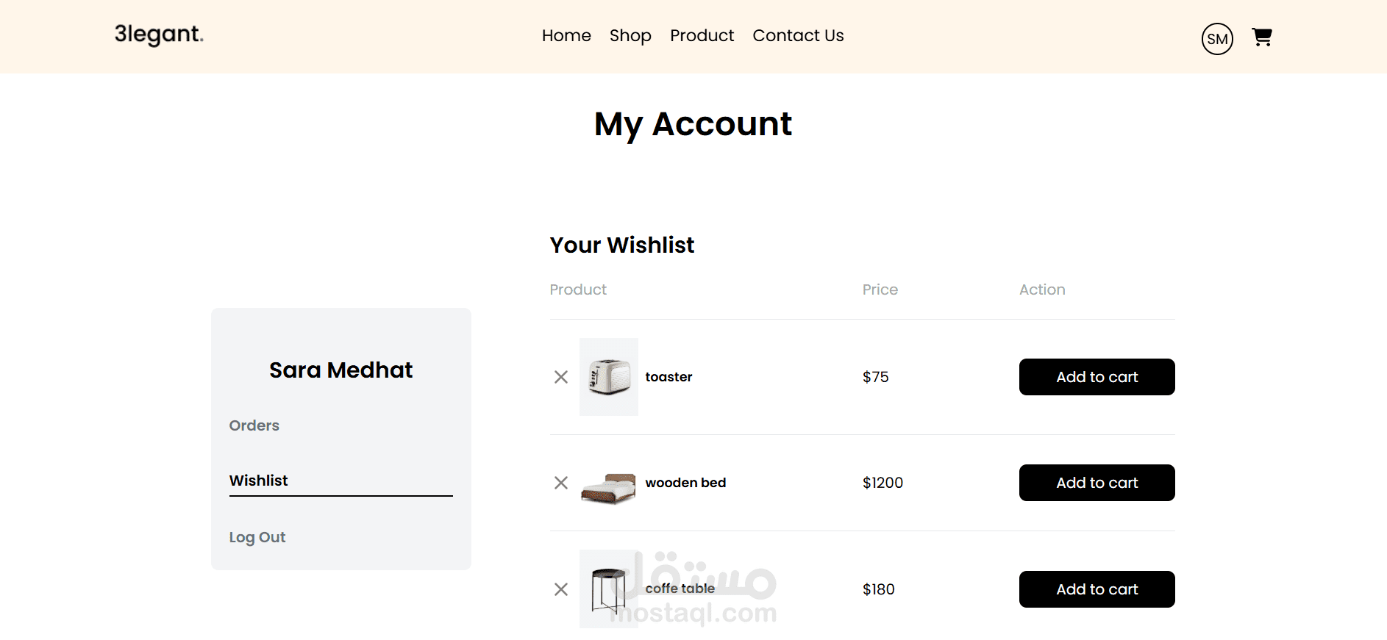Open the wooden bed product image

coord(608,489)
